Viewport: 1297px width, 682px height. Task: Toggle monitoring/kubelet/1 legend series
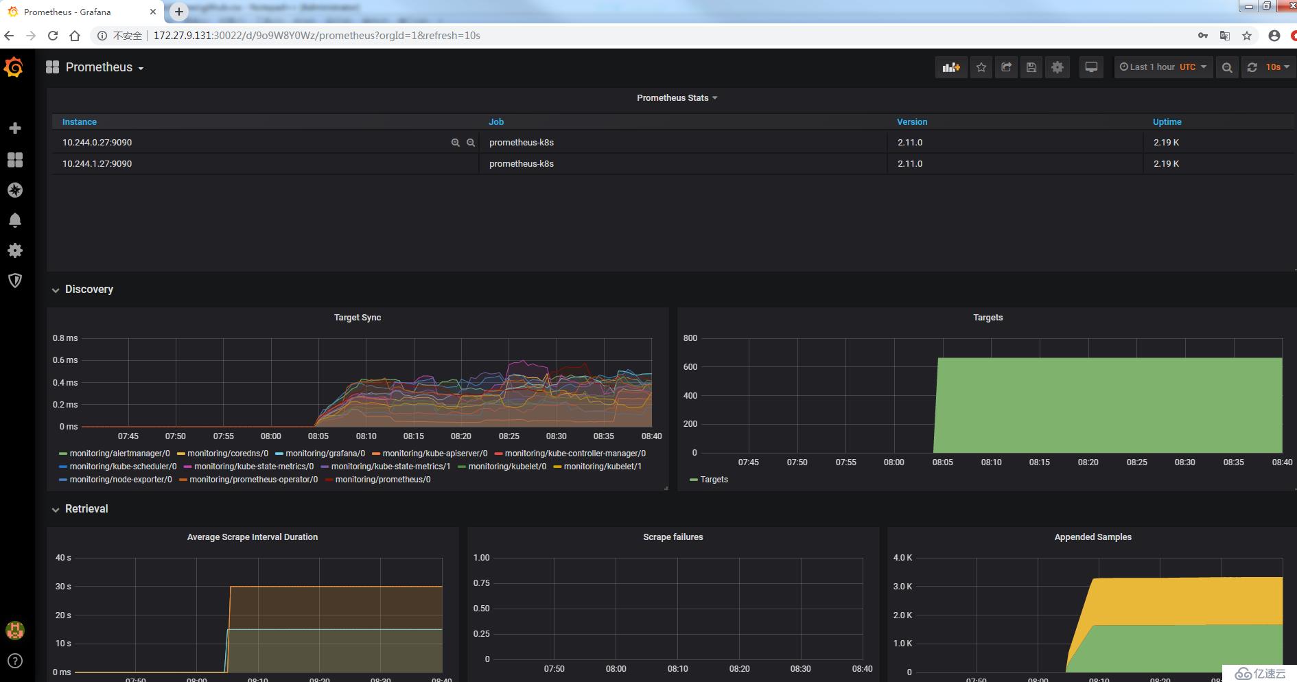tap(603, 467)
